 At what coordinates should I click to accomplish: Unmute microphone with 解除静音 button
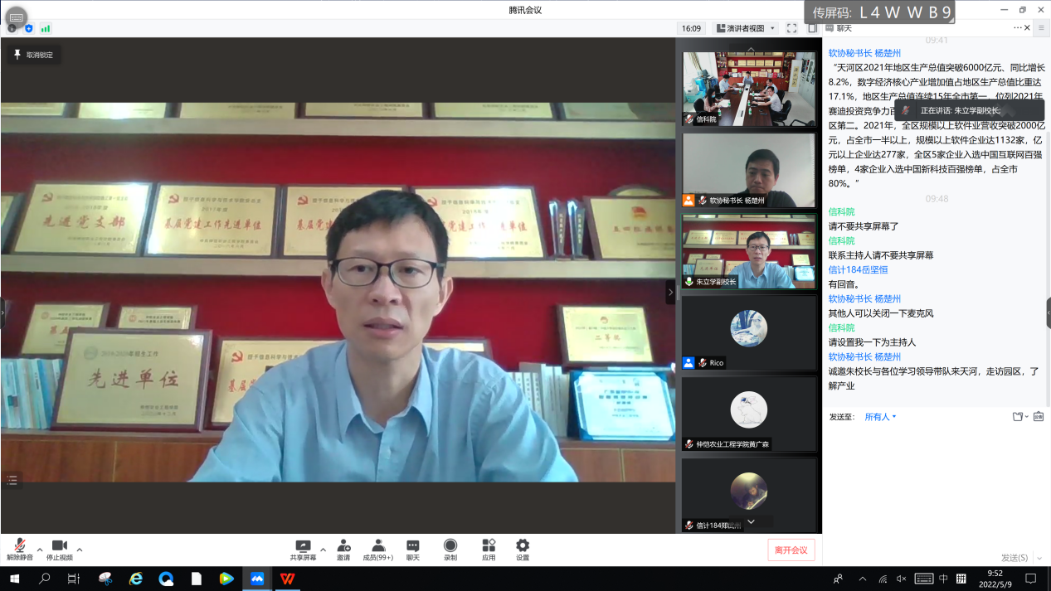point(20,549)
